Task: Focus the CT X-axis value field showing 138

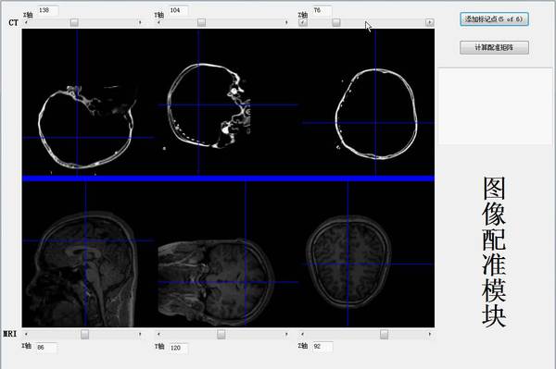Action: [47, 10]
